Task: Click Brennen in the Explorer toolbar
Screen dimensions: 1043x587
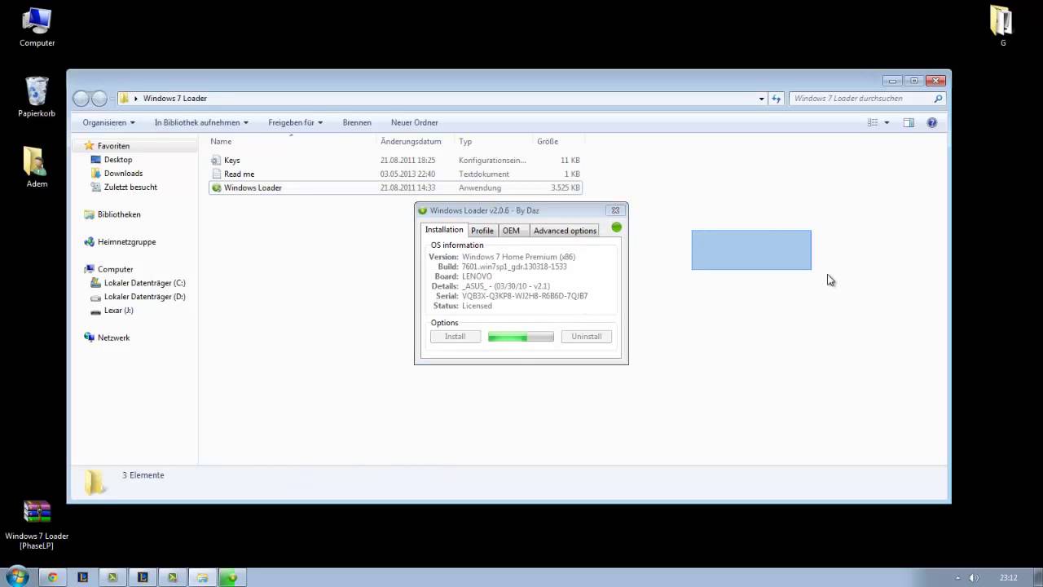Action: tap(357, 122)
